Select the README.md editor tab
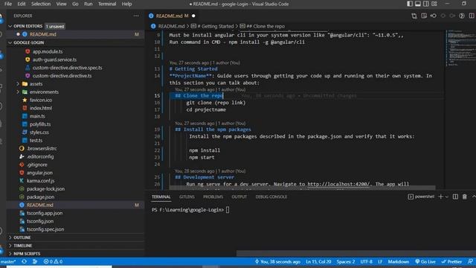This screenshot has height=268, width=476. pyautogui.click(x=169, y=16)
